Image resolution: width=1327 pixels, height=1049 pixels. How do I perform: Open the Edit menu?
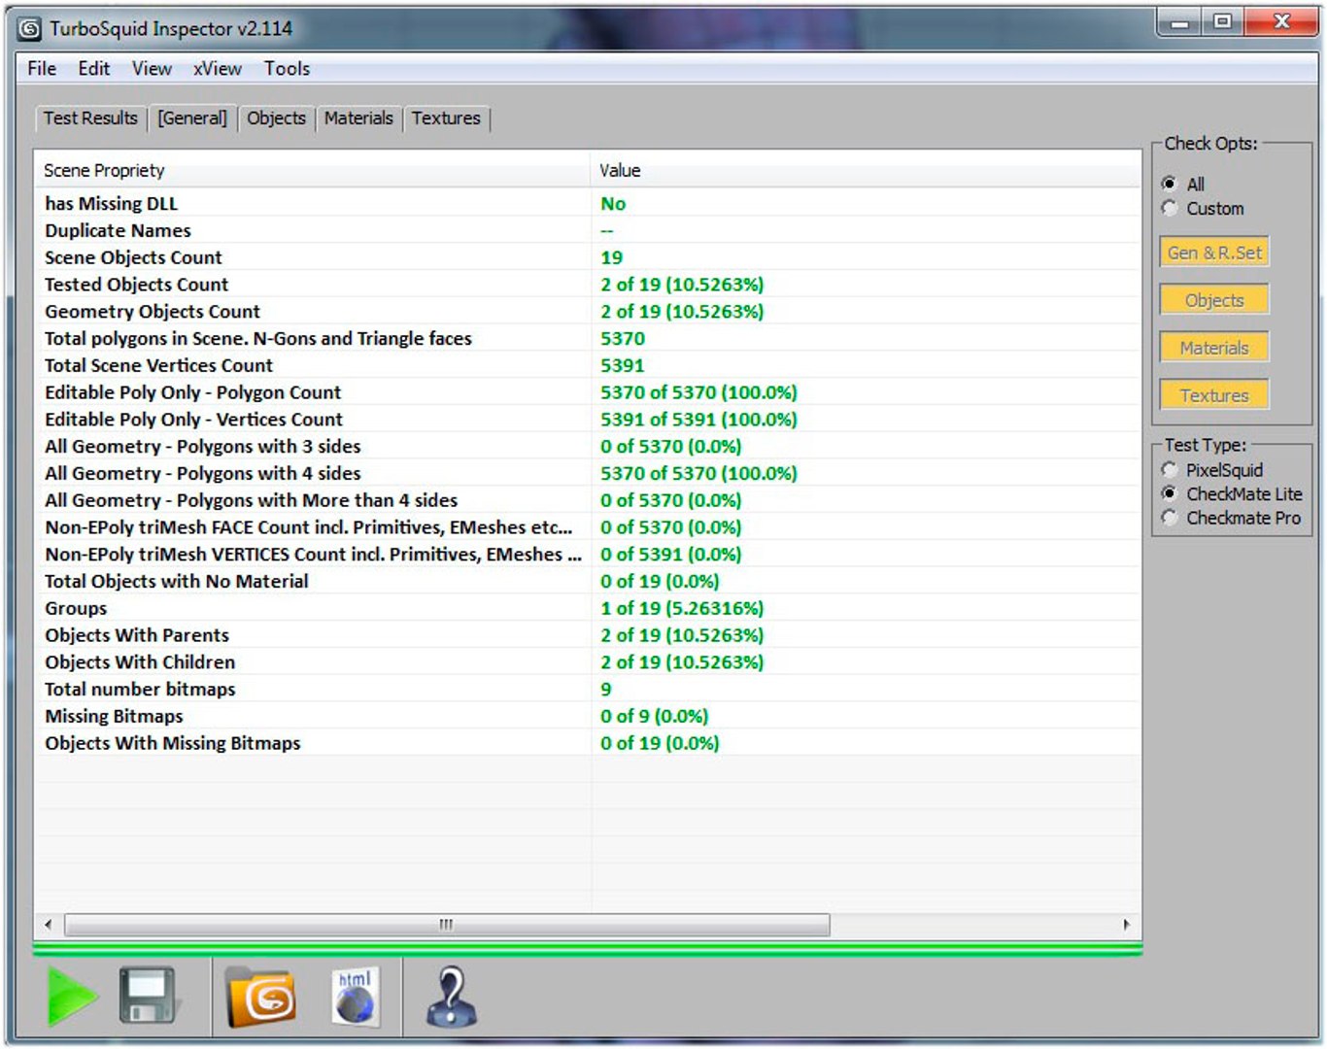[x=94, y=68]
